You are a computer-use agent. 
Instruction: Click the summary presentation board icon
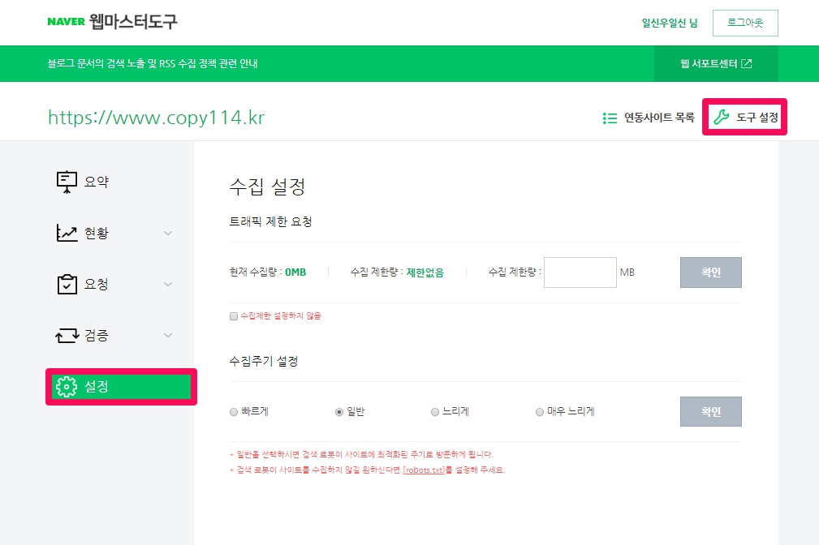(67, 182)
